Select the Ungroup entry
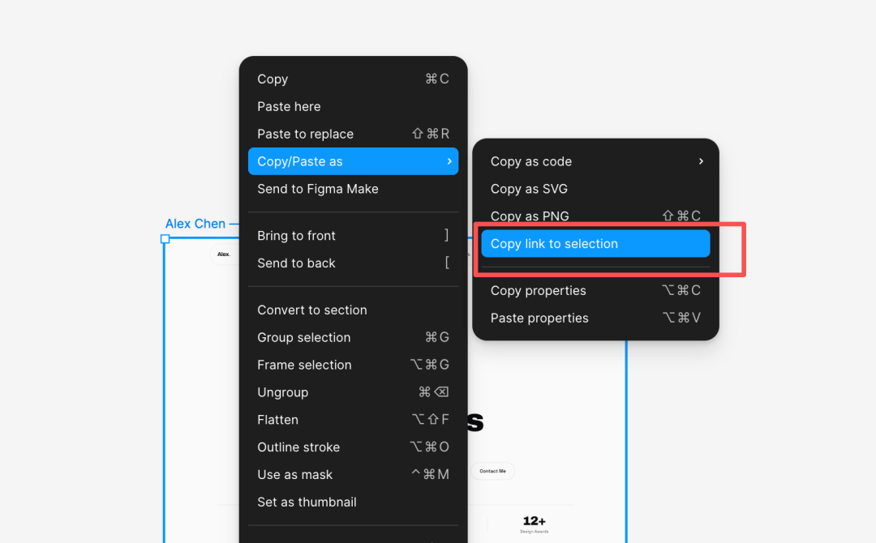The height and width of the screenshot is (543, 876). pyautogui.click(x=353, y=391)
